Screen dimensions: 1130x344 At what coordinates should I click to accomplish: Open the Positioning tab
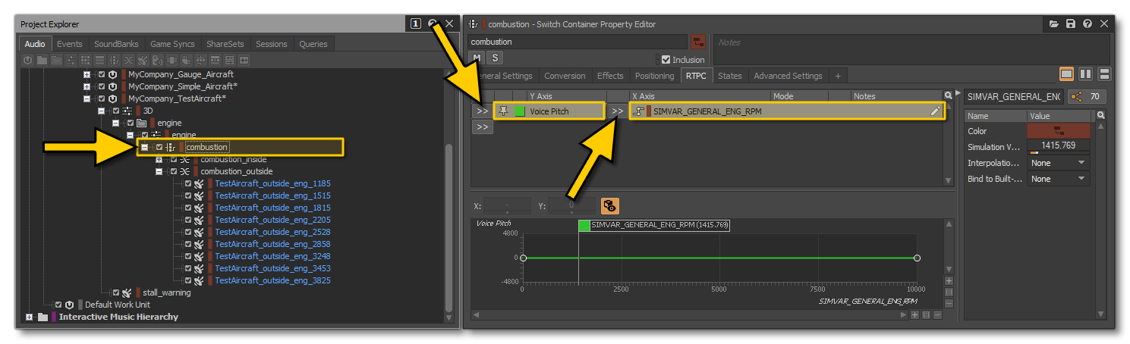click(x=654, y=76)
